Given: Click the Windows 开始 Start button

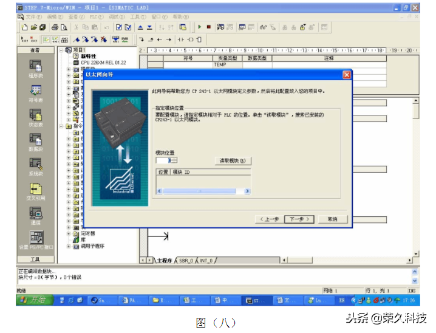Looking at the screenshot, I should (x=31, y=300).
